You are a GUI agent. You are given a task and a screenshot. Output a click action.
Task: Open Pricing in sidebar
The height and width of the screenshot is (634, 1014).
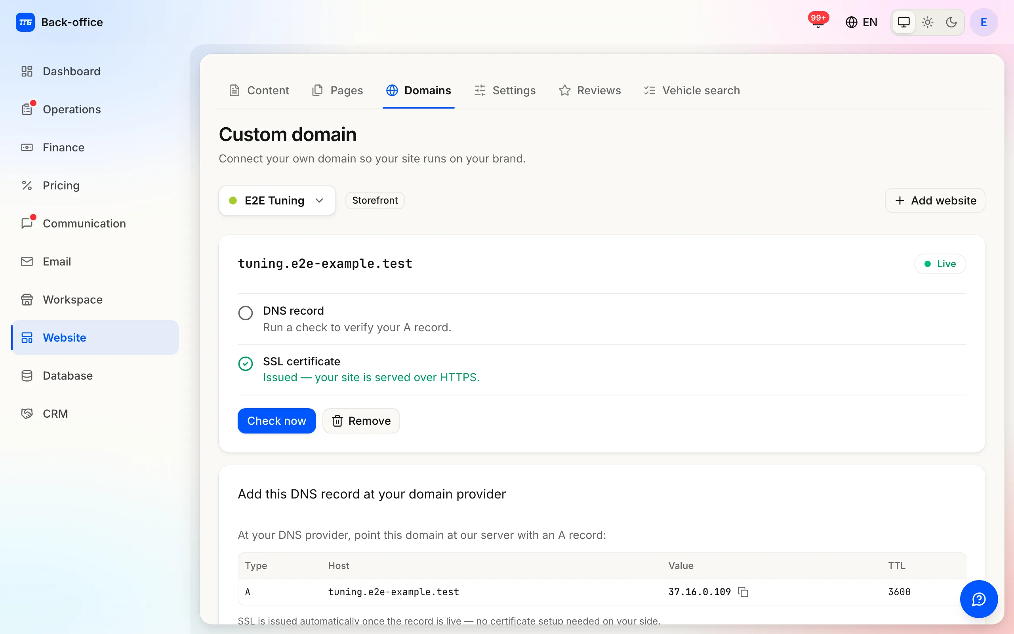(95, 185)
